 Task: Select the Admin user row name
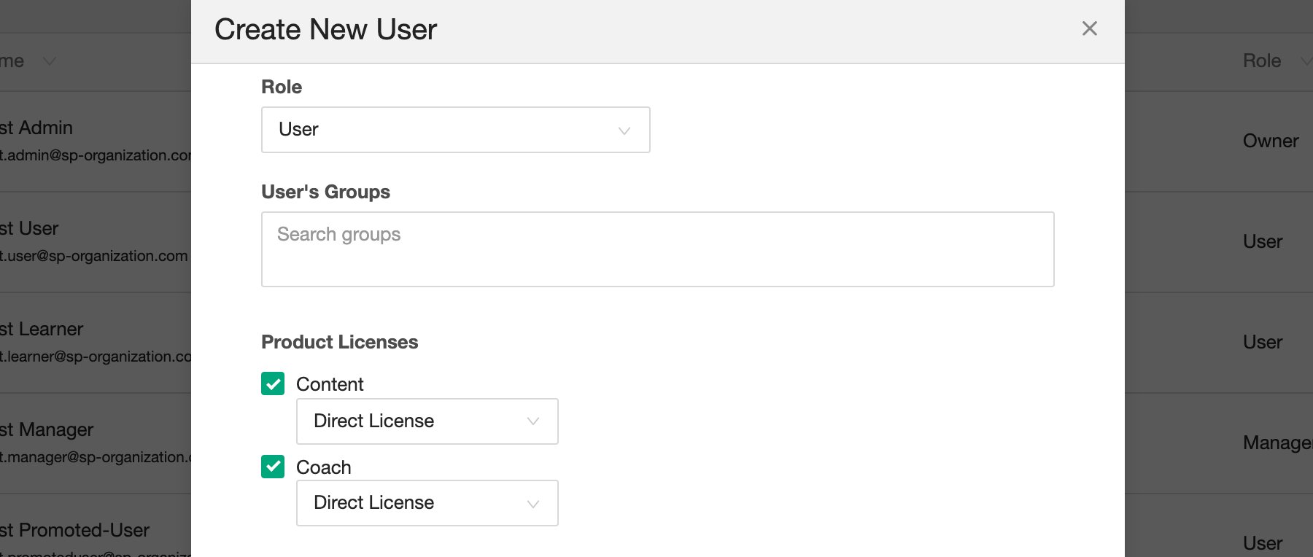click(36, 128)
